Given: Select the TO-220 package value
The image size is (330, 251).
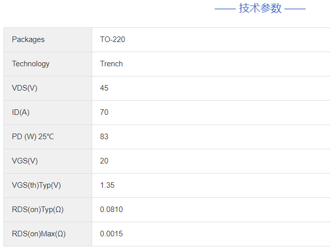Looking at the screenshot, I should tap(112, 39).
